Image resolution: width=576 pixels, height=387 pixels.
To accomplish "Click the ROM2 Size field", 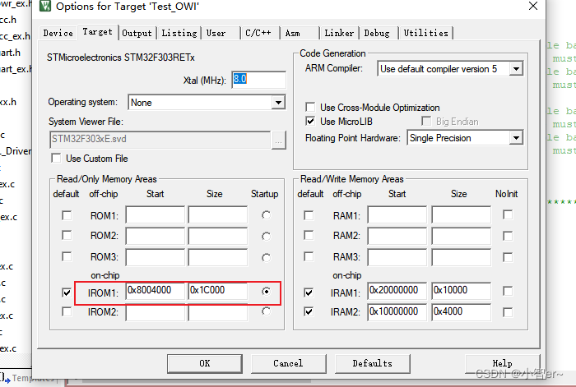I will [x=218, y=236].
